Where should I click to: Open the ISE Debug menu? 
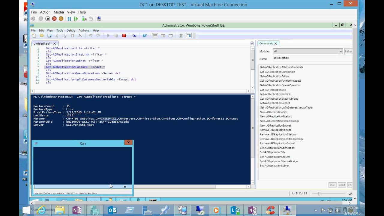[71, 30]
